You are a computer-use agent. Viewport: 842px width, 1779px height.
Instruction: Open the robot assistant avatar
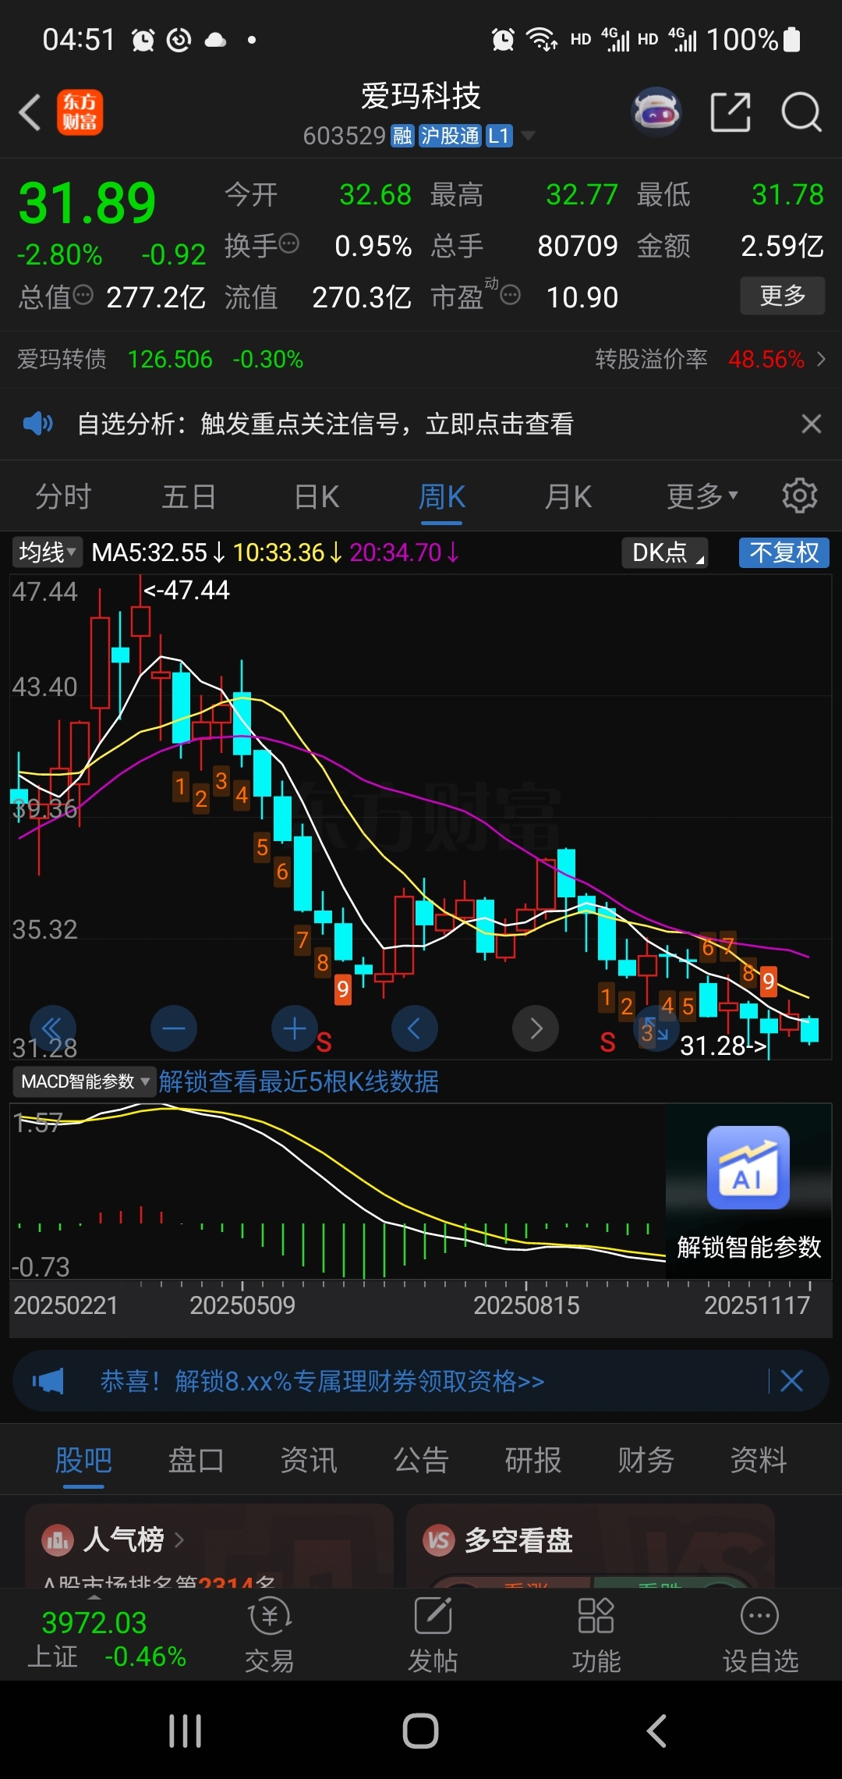[656, 112]
